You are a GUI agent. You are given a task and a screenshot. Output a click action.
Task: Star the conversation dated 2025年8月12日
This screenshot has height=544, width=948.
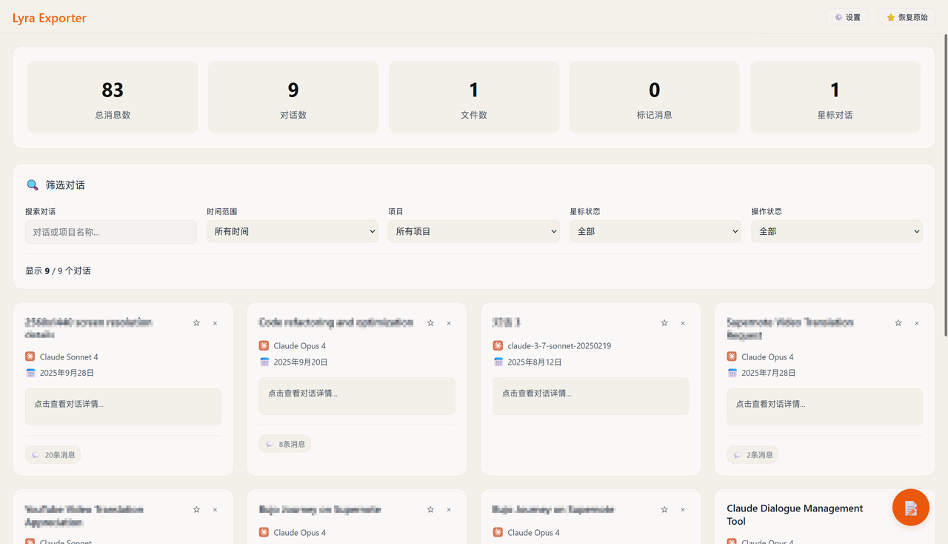coord(664,323)
